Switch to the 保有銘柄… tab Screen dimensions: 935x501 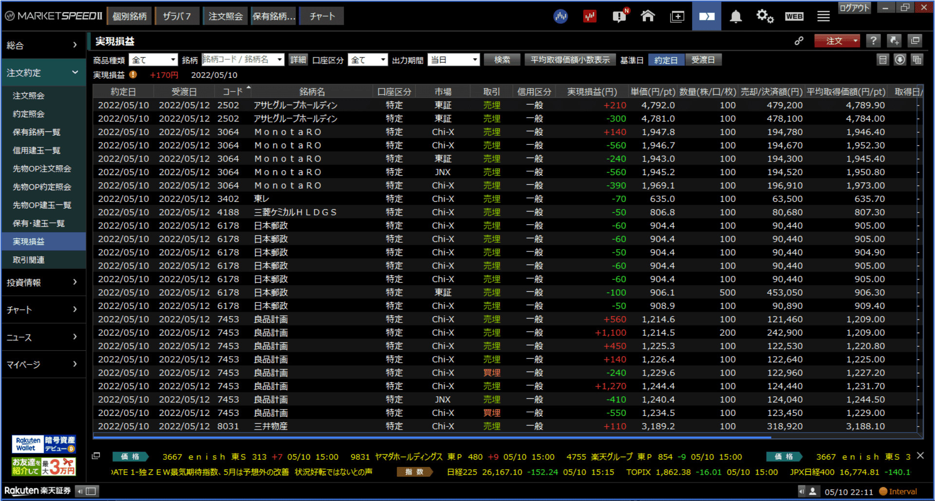click(274, 16)
